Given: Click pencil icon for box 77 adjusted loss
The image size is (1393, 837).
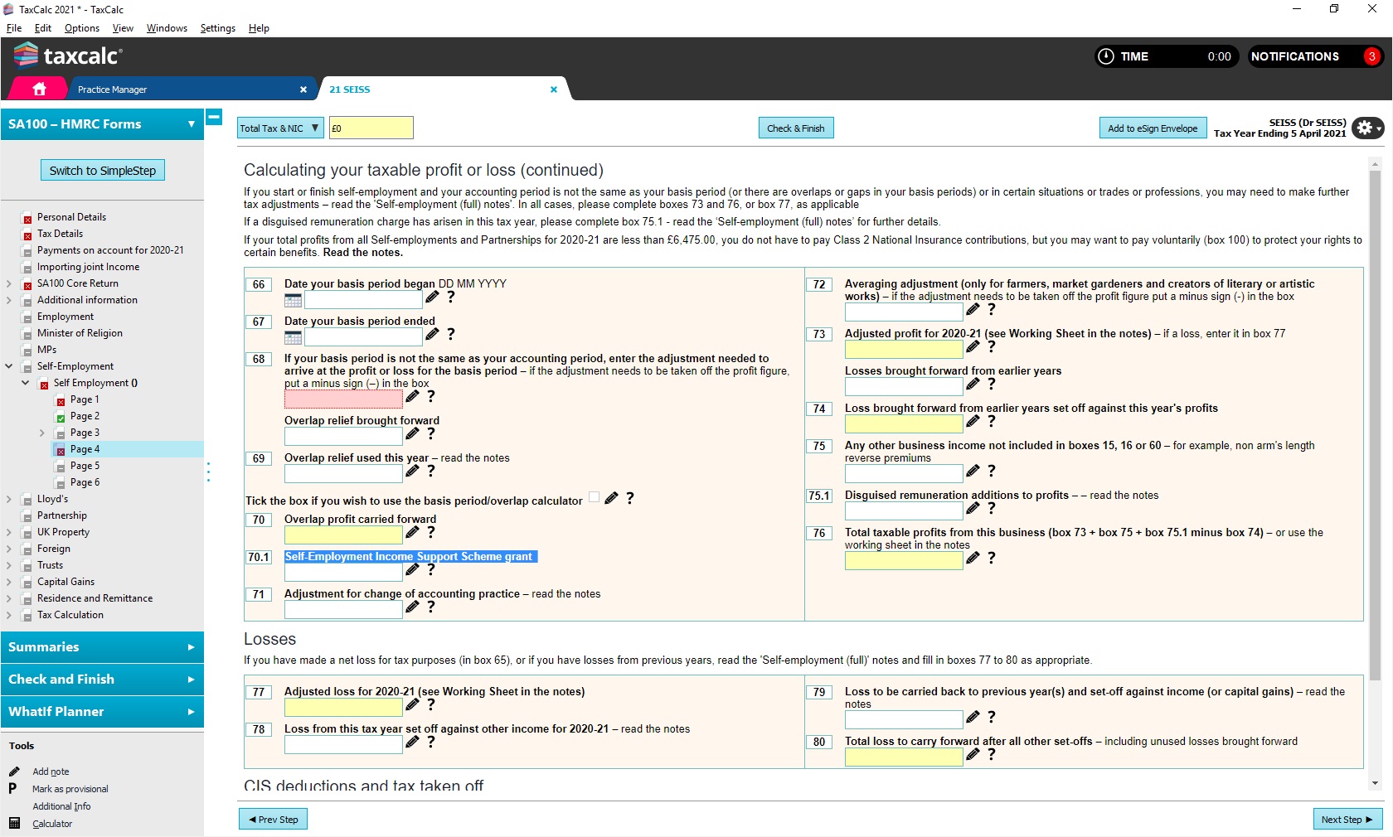Looking at the screenshot, I should coord(412,704).
